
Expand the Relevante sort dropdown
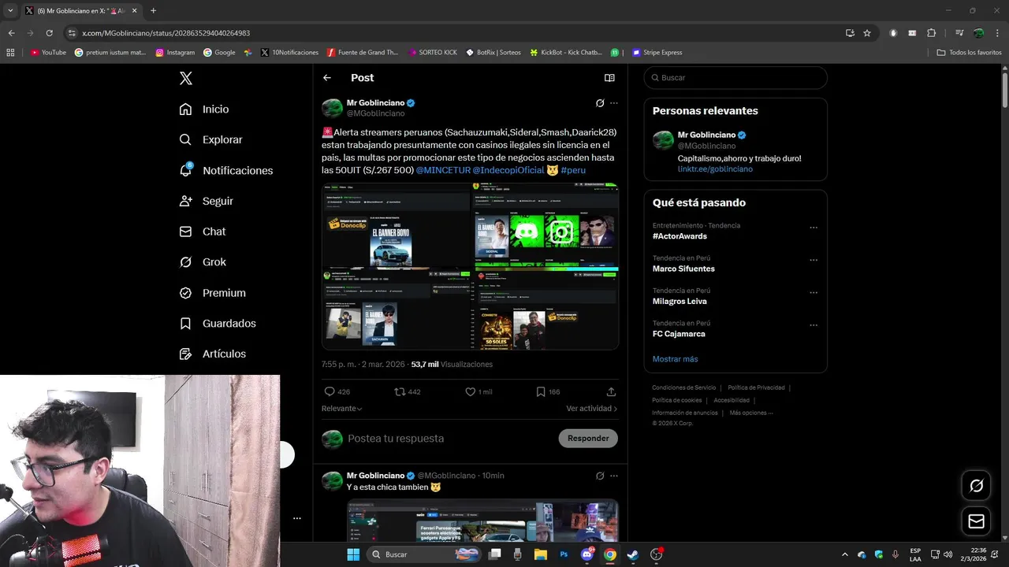pyautogui.click(x=342, y=409)
